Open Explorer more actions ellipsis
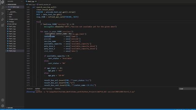 [x=22, y=1]
